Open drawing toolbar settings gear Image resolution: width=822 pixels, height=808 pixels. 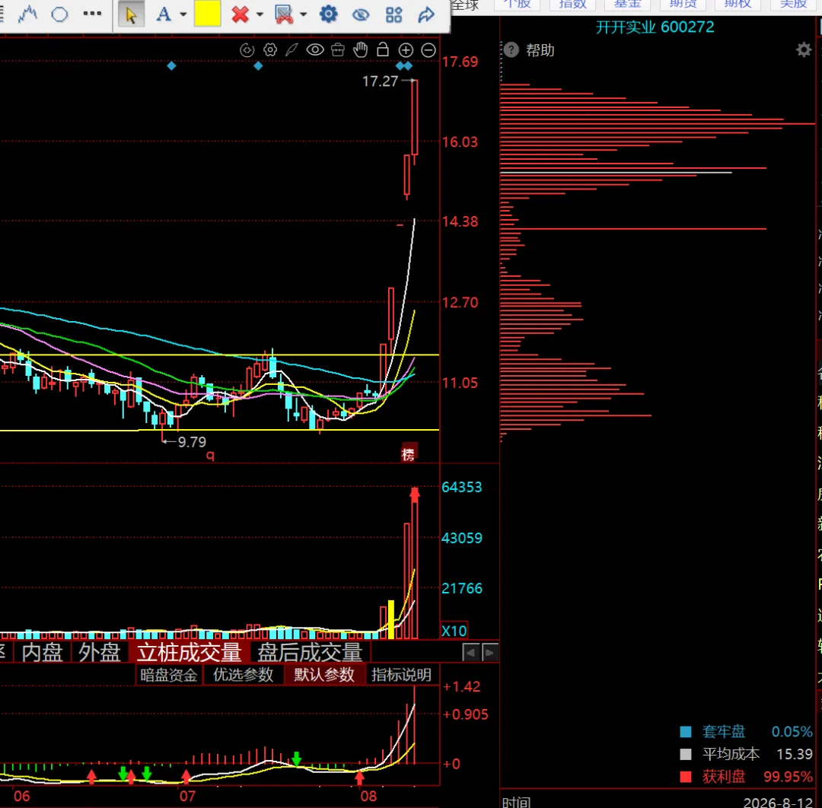[x=329, y=14]
